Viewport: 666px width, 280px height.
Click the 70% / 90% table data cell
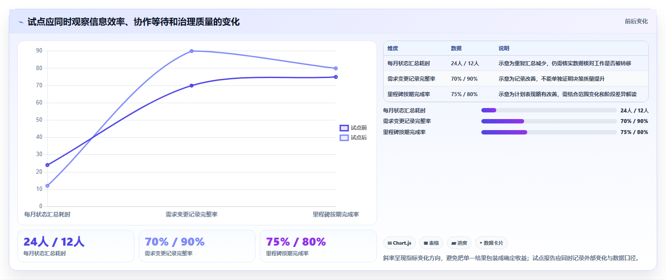pyautogui.click(x=464, y=79)
